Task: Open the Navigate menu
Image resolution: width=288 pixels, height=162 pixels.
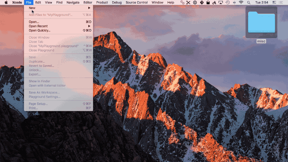Action: pos(73,3)
